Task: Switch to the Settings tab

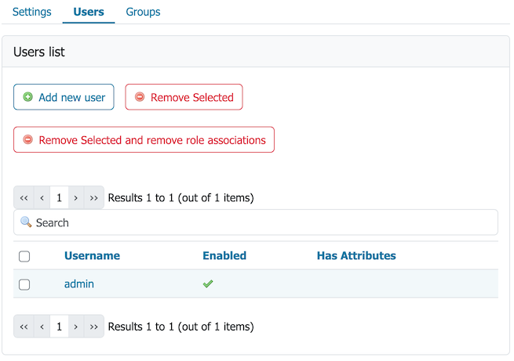Action: pyautogui.click(x=32, y=12)
